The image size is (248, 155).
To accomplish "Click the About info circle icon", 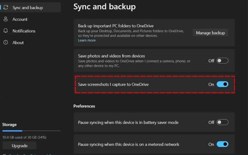I will 6,42.
